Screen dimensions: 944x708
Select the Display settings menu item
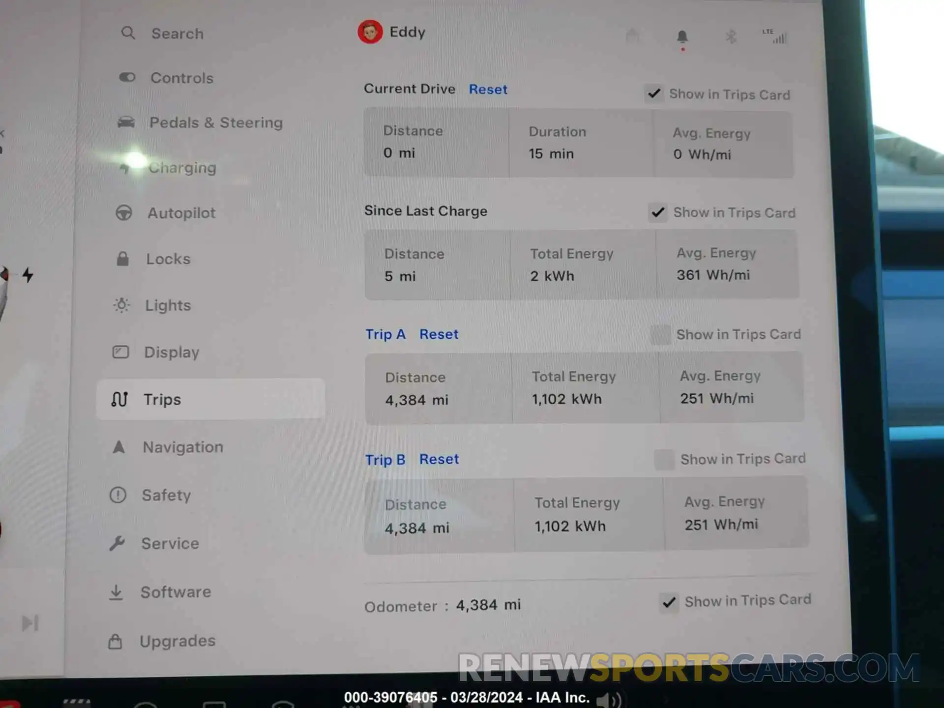tap(171, 352)
